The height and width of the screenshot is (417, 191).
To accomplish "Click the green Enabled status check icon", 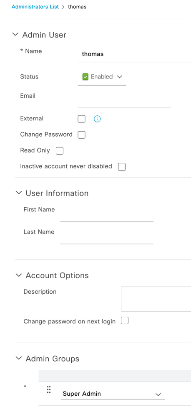I will pyautogui.click(x=85, y=77).
